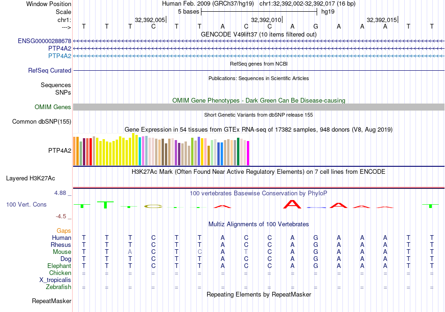
Task: Click the Chicken species label
Action: tap(60, 273)
